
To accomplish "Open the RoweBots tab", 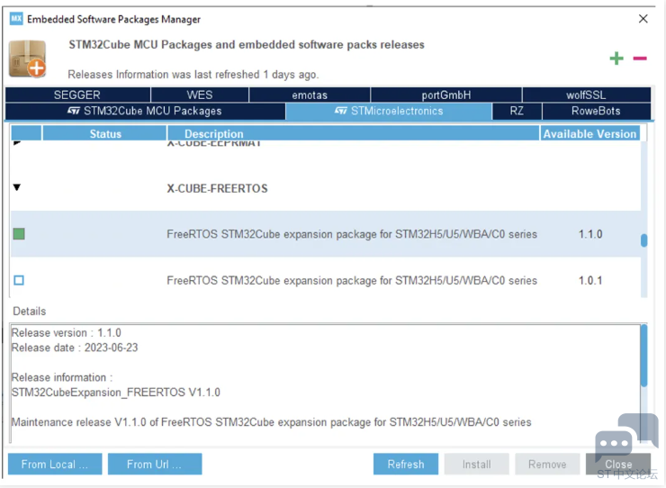I will tap(597, 112).
